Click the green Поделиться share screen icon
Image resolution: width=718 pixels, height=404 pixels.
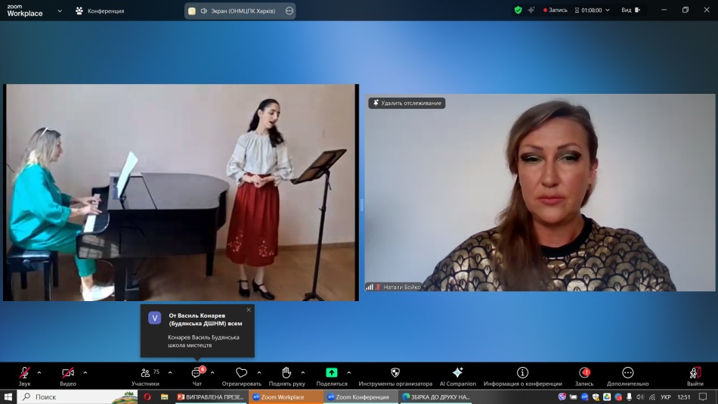332,373
